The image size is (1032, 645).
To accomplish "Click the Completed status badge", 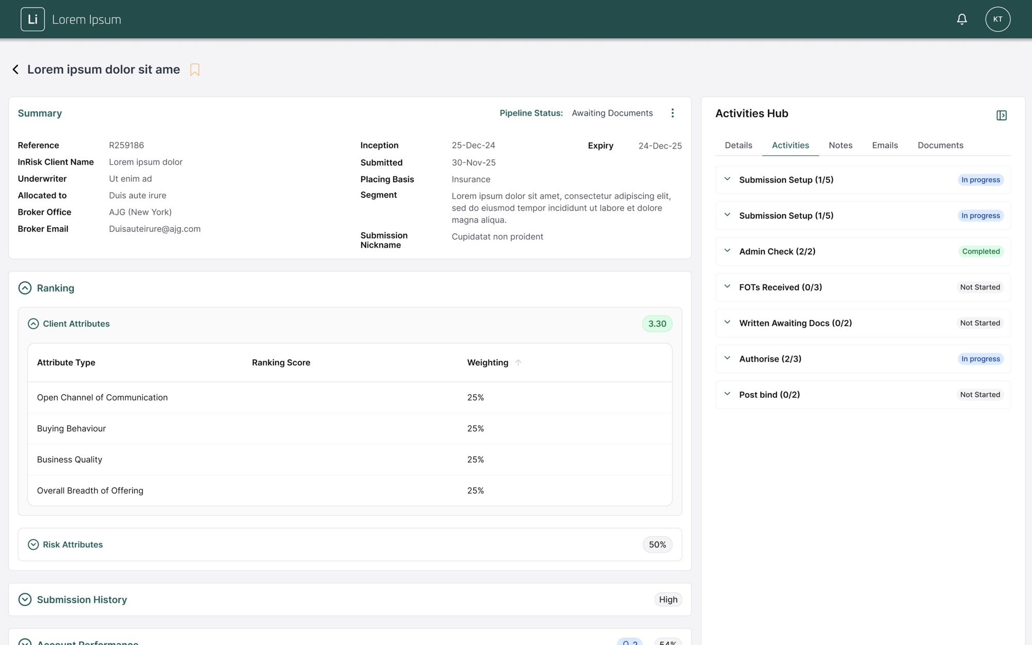I will pos(980,251).
